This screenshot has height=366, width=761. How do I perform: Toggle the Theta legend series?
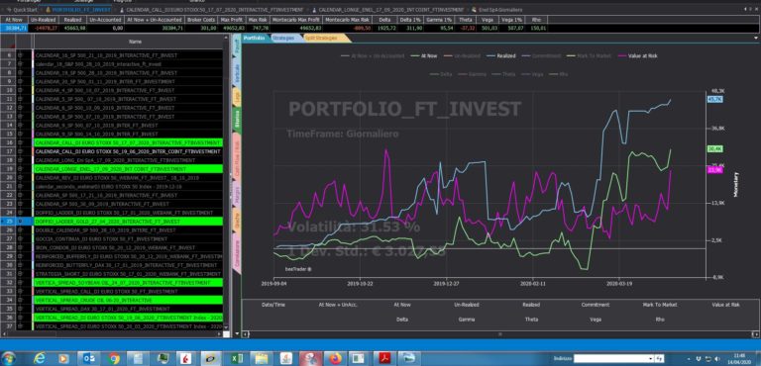tap(503, 74)
